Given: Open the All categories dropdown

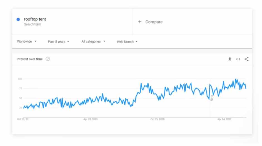Looking at the screenshot, I should pos(93,41).
